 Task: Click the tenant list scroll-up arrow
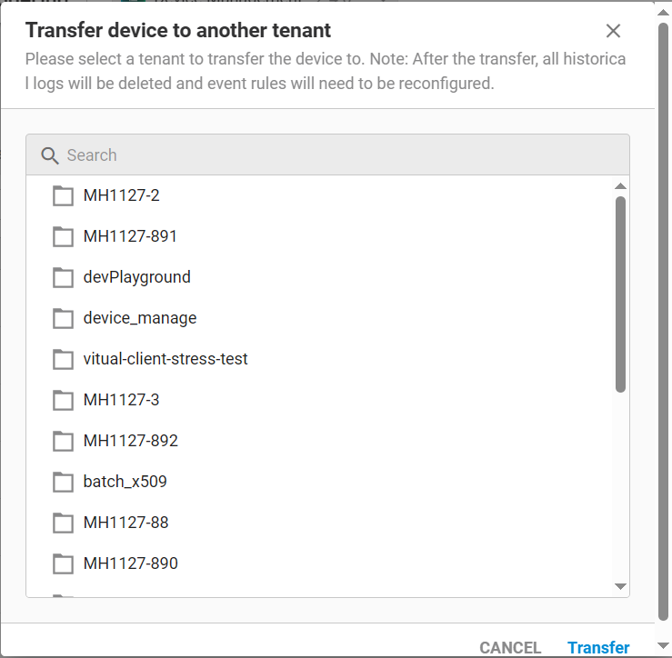621,186
